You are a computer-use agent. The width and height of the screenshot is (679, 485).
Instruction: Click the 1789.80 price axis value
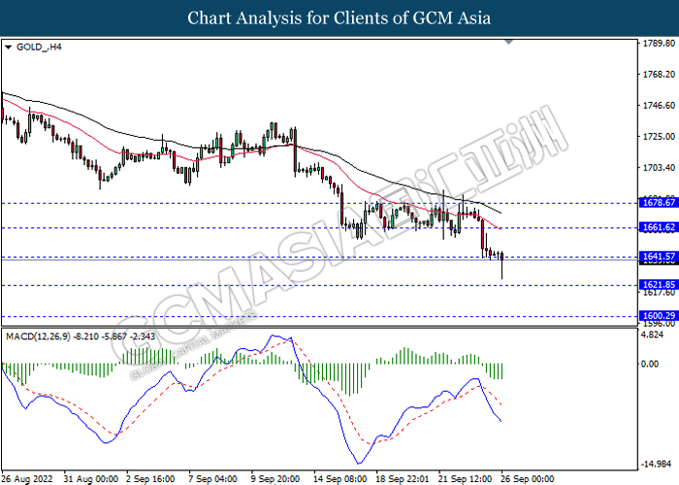click(659, 44)
